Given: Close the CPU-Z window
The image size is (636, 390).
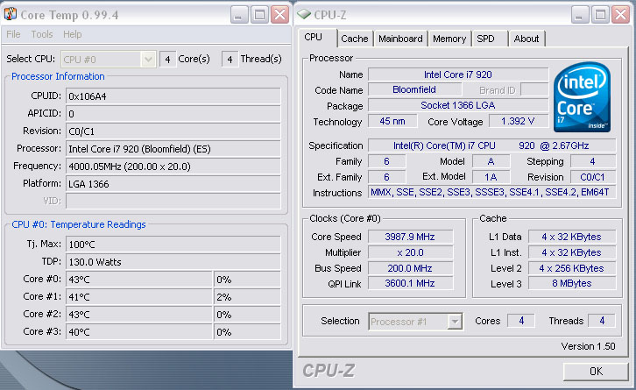Looking at the screenshot, I should 620,15.
